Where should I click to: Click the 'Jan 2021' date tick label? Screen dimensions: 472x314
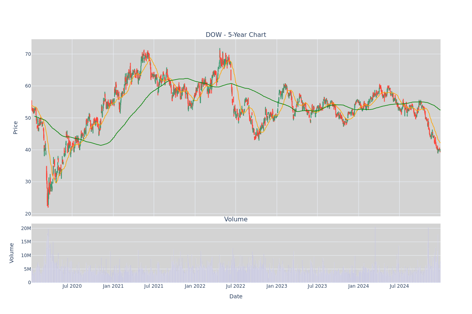(x=113, y=286)
